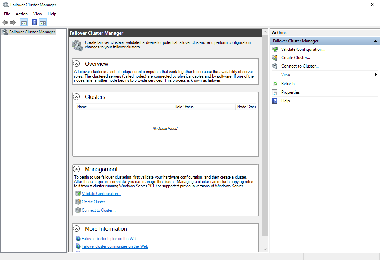Open failover cluster topics on the Web

tap(110, 238)
